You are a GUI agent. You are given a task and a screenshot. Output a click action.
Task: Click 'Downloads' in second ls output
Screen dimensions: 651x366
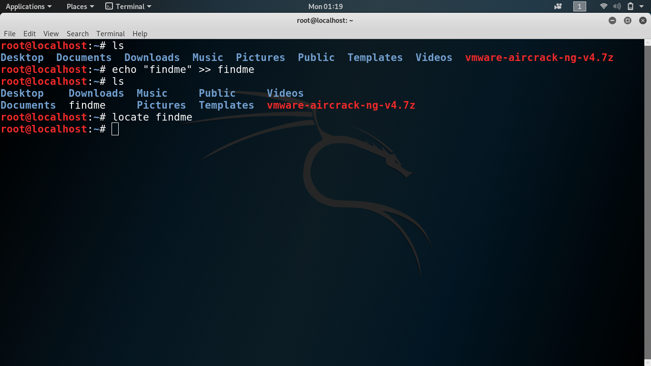96,93
